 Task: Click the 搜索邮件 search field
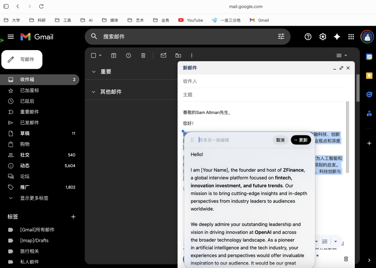188,37
